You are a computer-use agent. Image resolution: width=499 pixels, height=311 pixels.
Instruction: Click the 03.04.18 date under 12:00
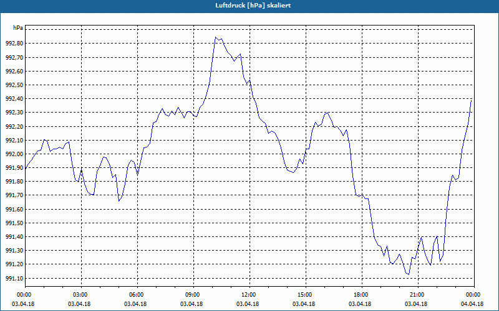pos(248,304)
